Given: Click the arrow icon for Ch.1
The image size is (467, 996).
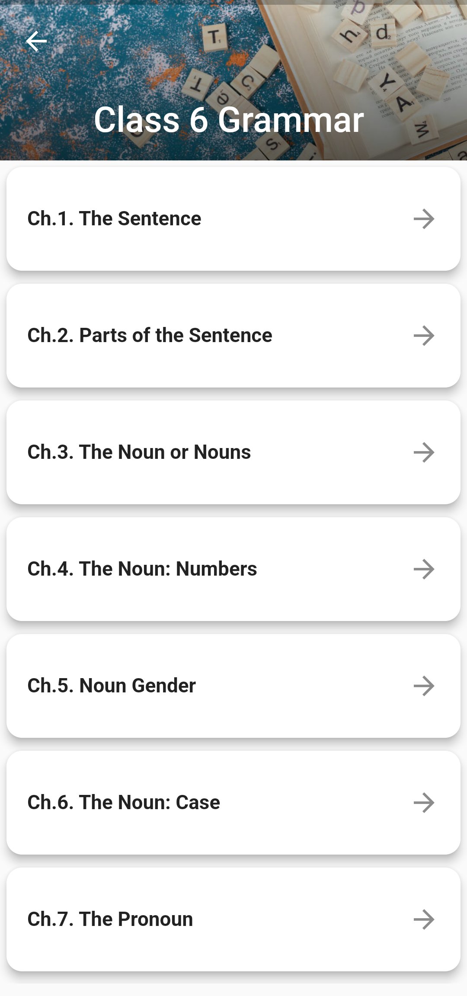Looking at the screenshot, I should 424,219.
